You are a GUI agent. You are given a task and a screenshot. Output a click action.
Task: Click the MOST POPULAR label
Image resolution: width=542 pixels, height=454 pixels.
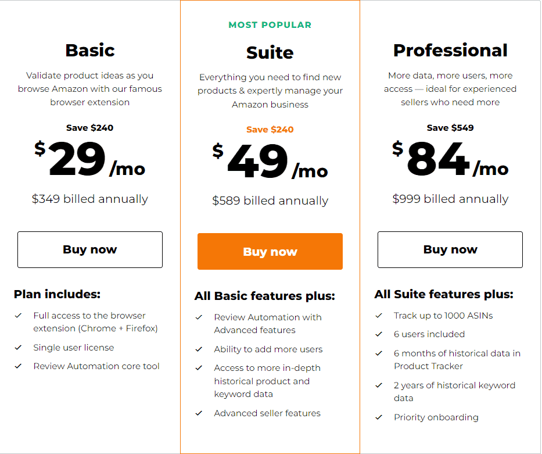[x=270, y=25]
